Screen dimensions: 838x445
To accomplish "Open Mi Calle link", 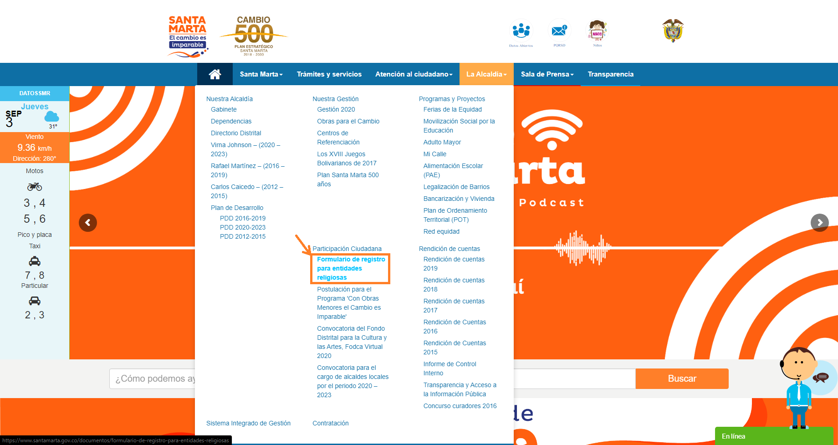I will coord(435,154).
